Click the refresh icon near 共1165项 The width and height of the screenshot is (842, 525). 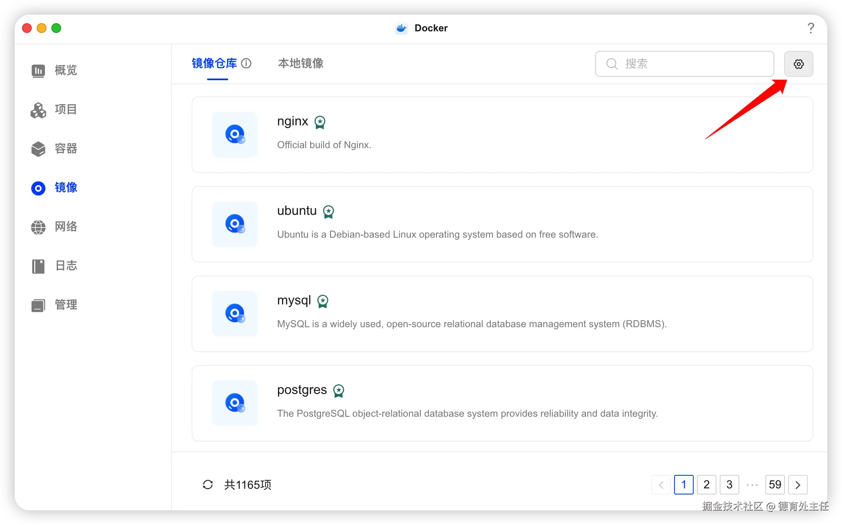coord(208,485)
